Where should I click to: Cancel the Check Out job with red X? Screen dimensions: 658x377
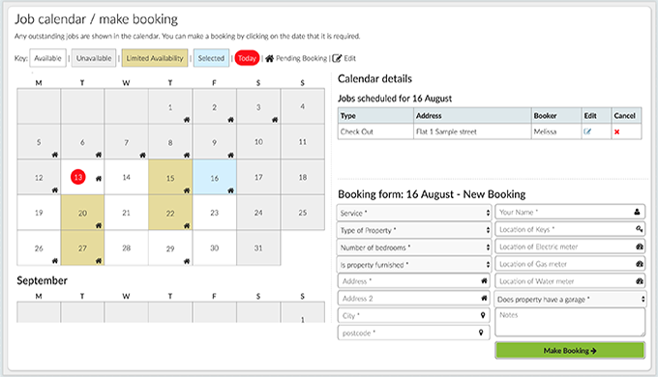click(x=617, y=132)
